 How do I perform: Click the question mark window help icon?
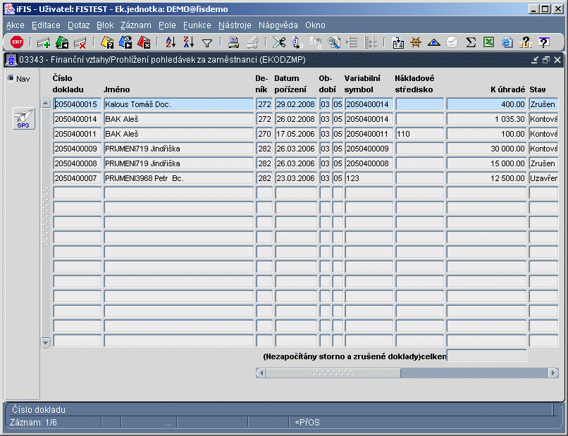544,42
